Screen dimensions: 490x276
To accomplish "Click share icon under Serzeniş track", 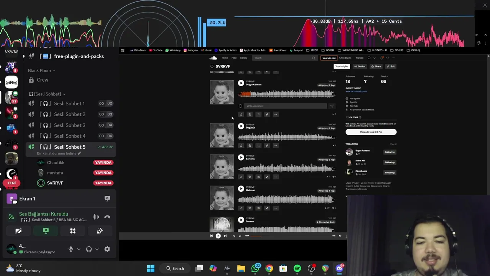I will (241, 177).
